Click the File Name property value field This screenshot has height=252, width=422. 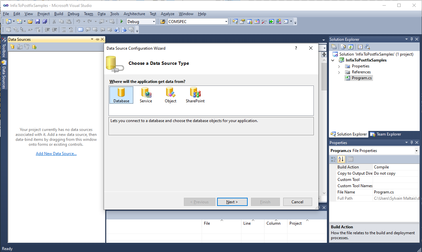tap(396, 192)
